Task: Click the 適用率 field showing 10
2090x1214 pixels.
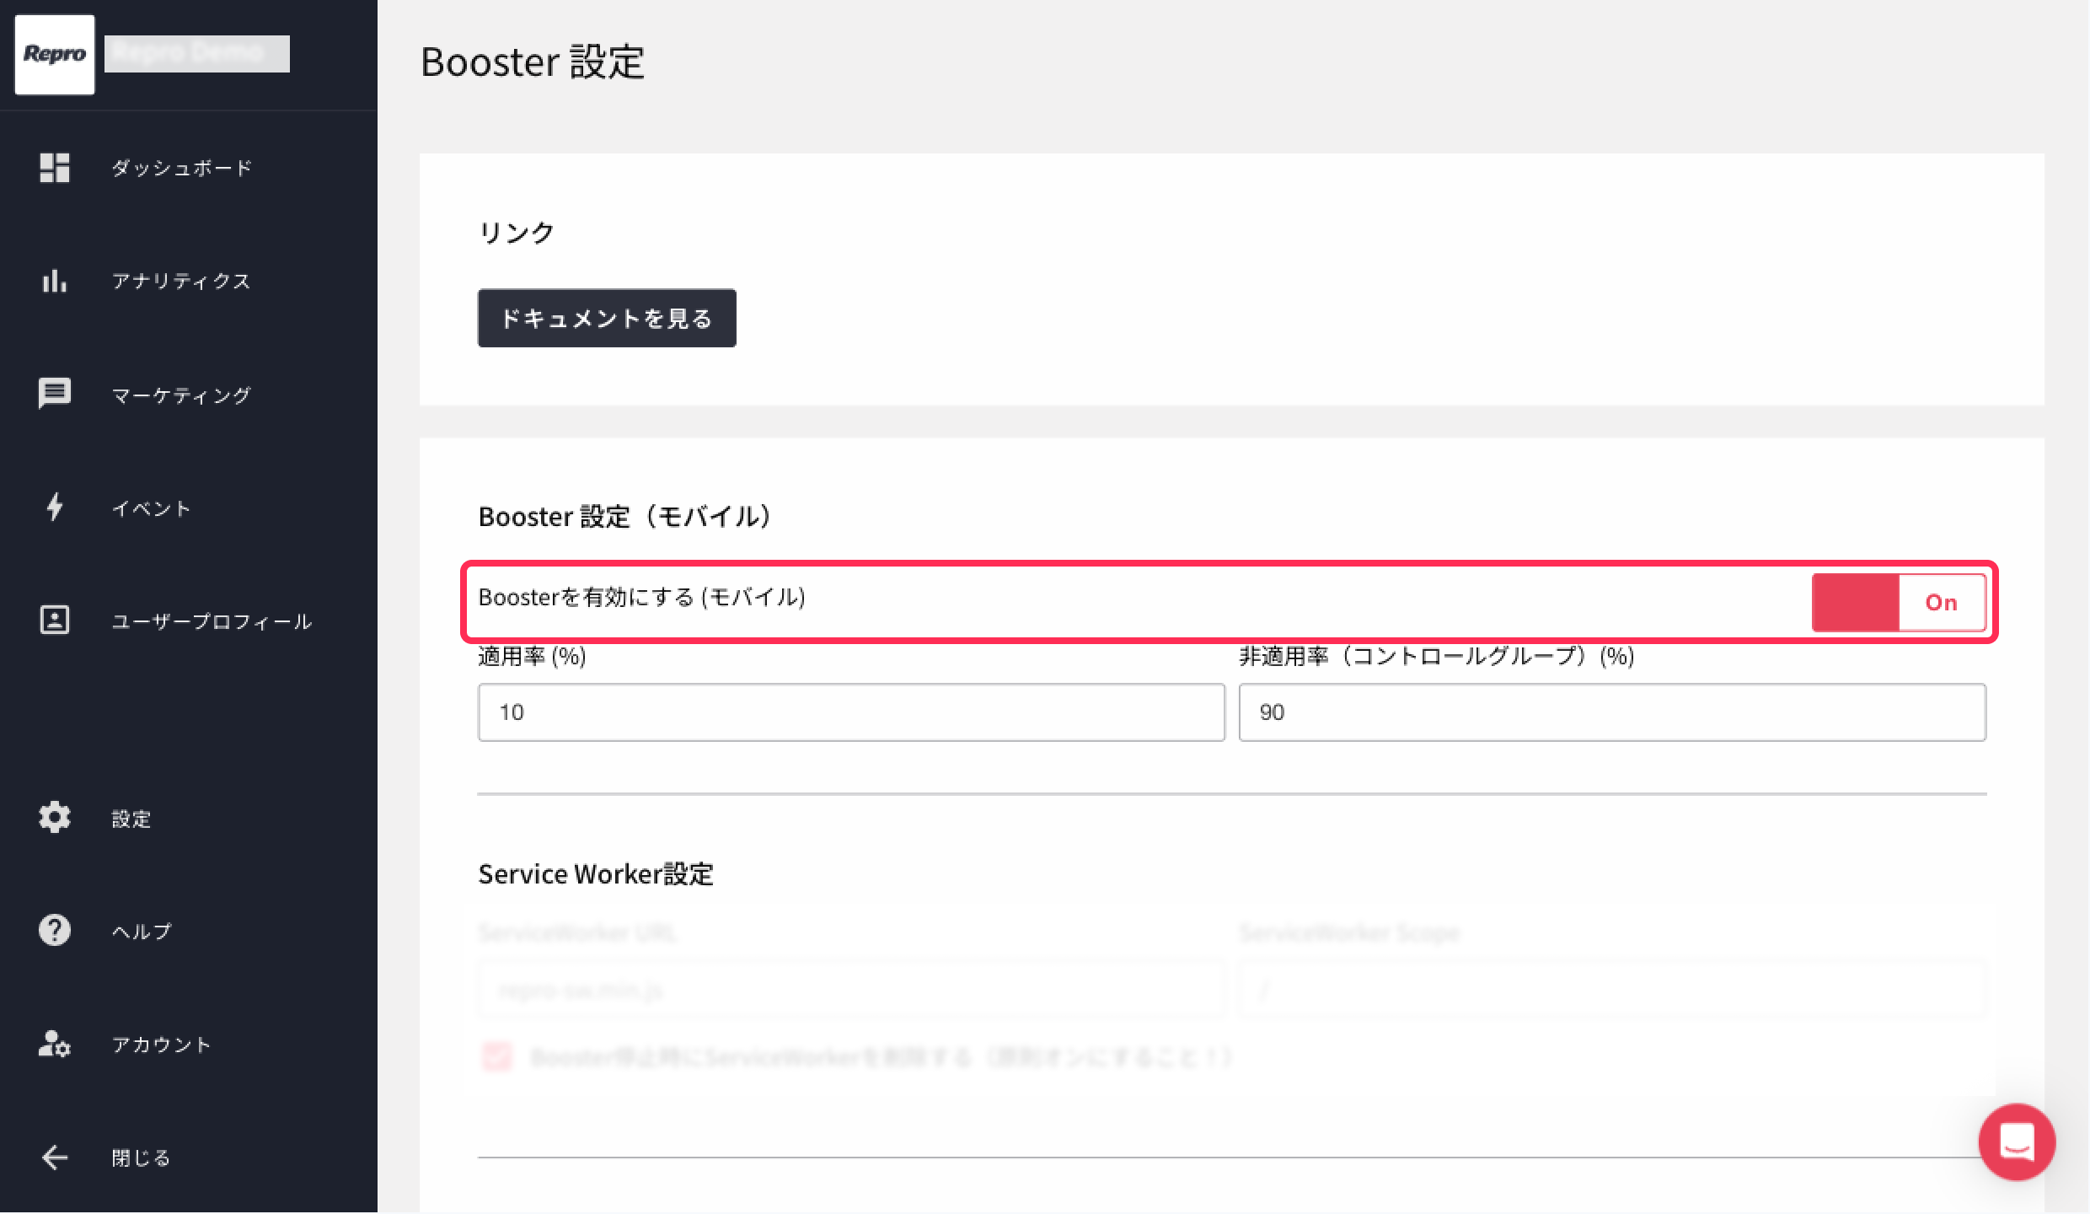Action: pyautogui.click(x=851, y=712)
